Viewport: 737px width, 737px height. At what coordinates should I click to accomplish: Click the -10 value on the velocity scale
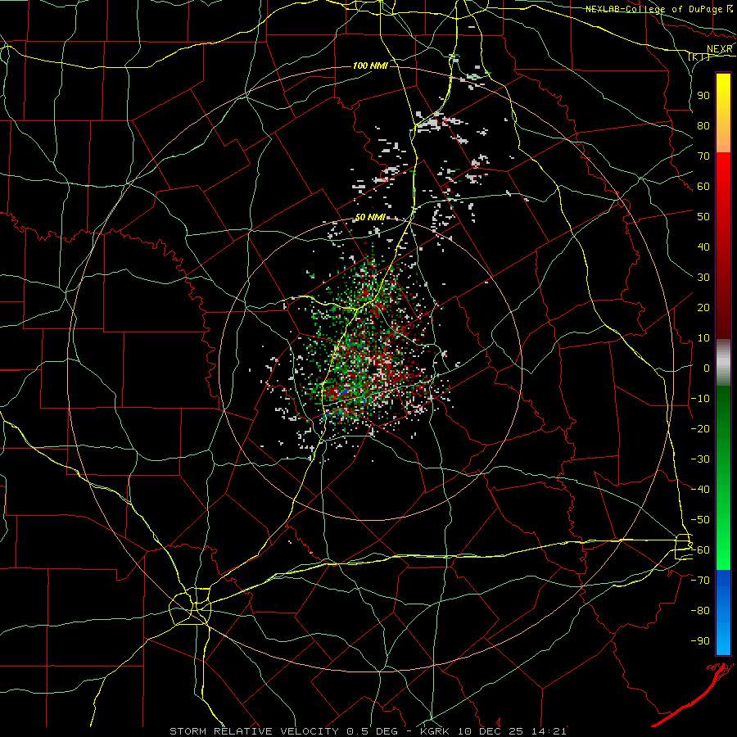(x=700, y=399)
